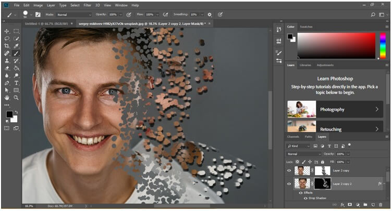Toggle layer filtering on or off
392x211 pixels.
[x=349, y=144]
